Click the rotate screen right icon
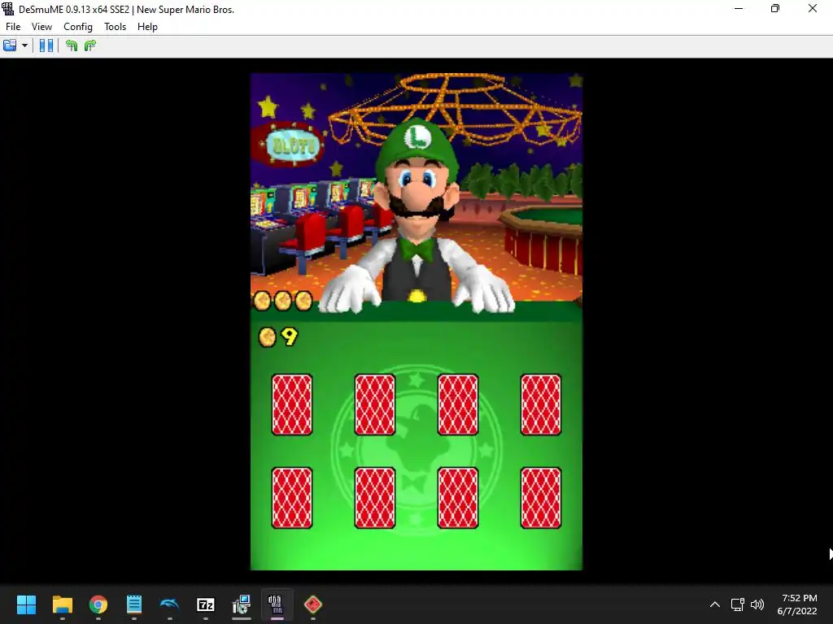 (x=90, y=45)
